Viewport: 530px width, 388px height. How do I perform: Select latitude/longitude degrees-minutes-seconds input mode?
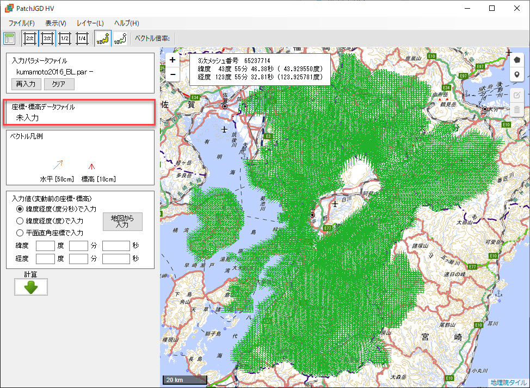pyautogui.click(x=20, y=209)
